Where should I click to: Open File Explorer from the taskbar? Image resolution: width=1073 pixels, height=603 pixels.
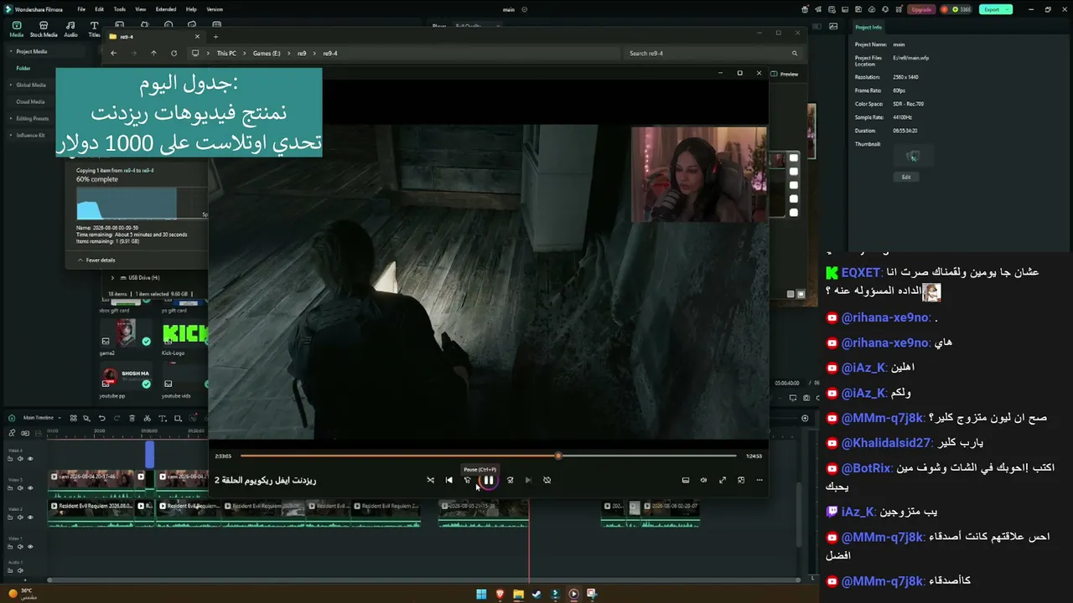coord(518,594)
